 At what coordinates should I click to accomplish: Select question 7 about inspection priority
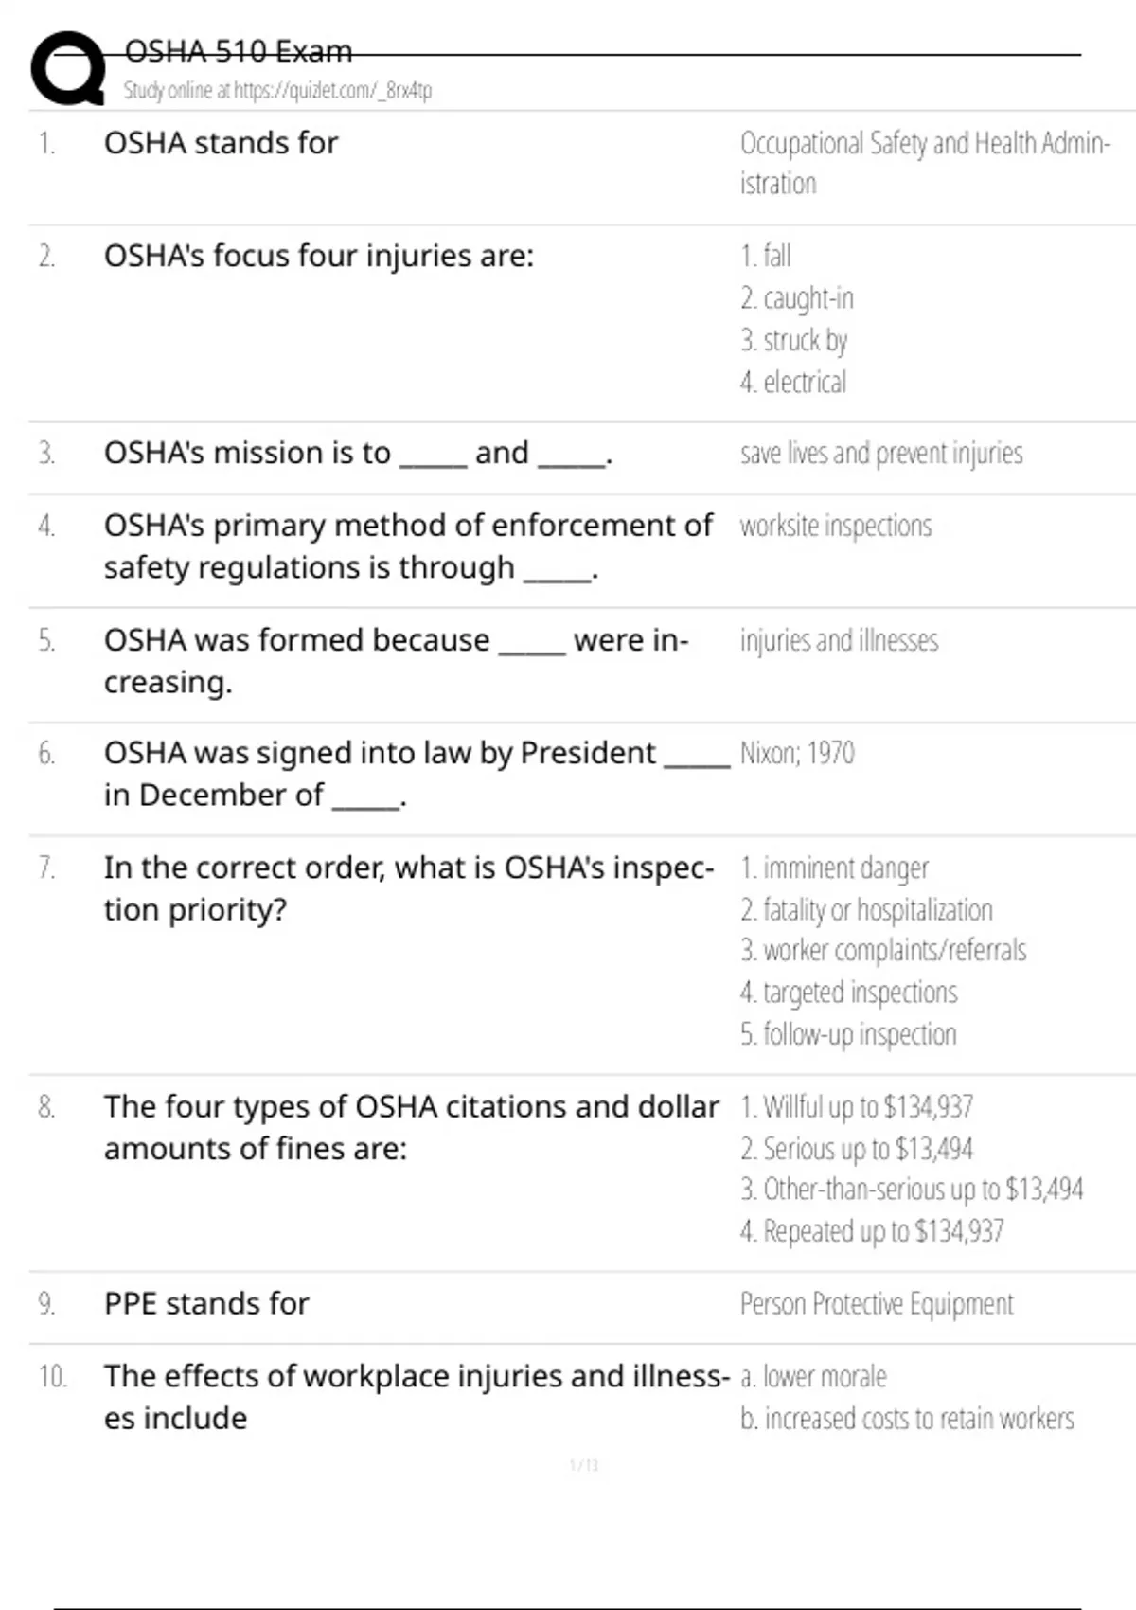tap(409, 888)
